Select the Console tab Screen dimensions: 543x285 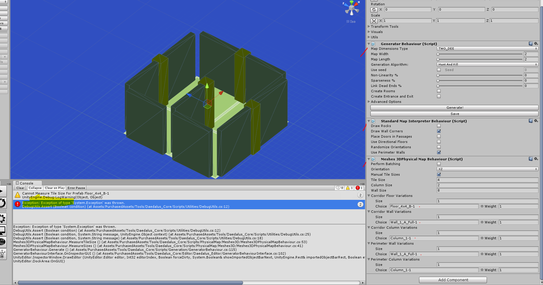(x=27, y=183)
